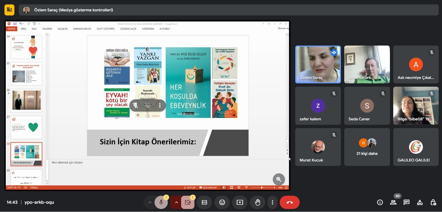Click the muted mic icon on zafer kalem tile
Viewport: 442px width, 212px height.
[x=334, y=94]
